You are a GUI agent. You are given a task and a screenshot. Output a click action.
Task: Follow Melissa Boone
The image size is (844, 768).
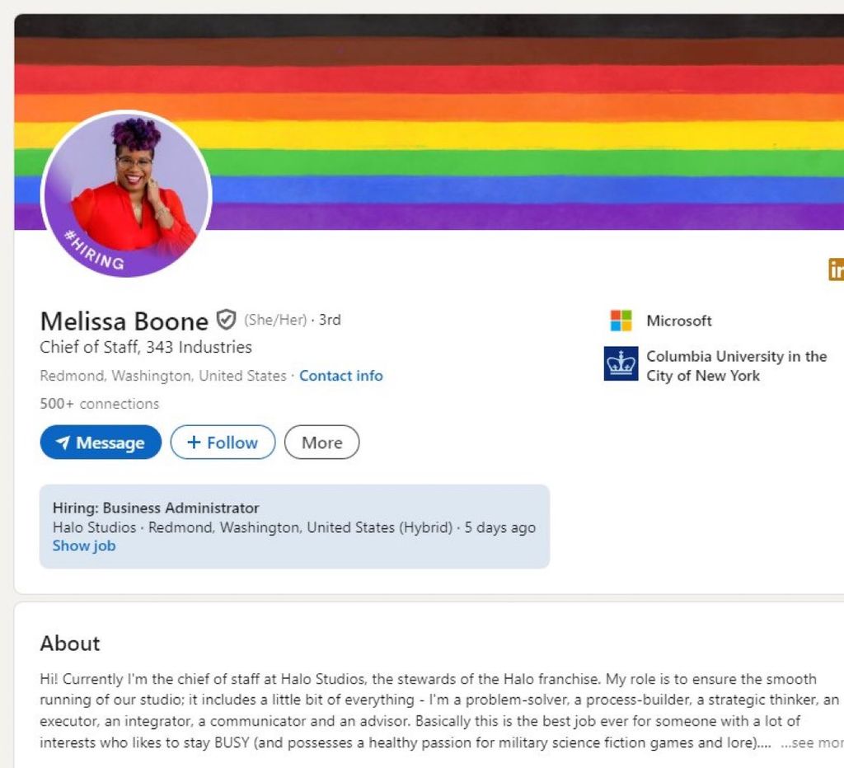click(223, 443)
